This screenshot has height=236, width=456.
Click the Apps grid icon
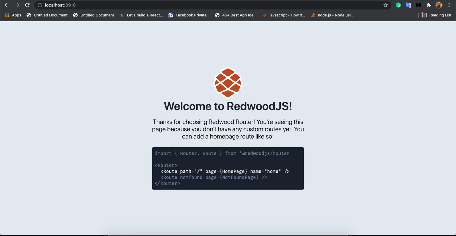point(7,15)
